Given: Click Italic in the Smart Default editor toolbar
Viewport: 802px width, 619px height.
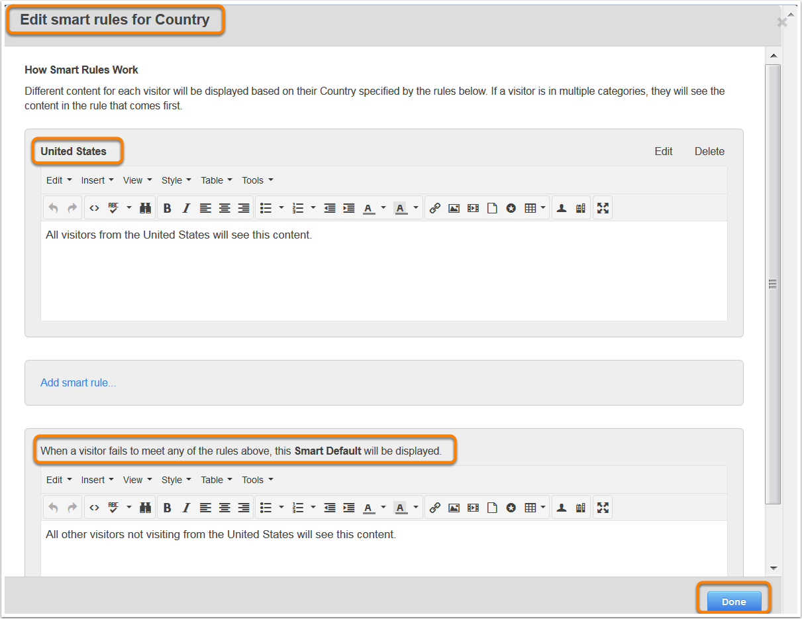Looking at the screenshot, I should pyautogui.click(x=186, y=508).
